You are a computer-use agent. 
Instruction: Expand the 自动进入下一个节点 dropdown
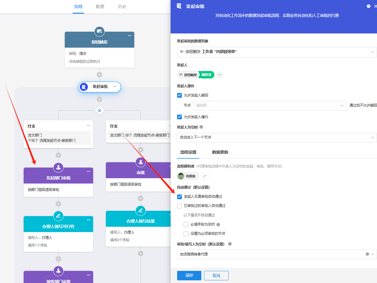(x=277, y=137)
